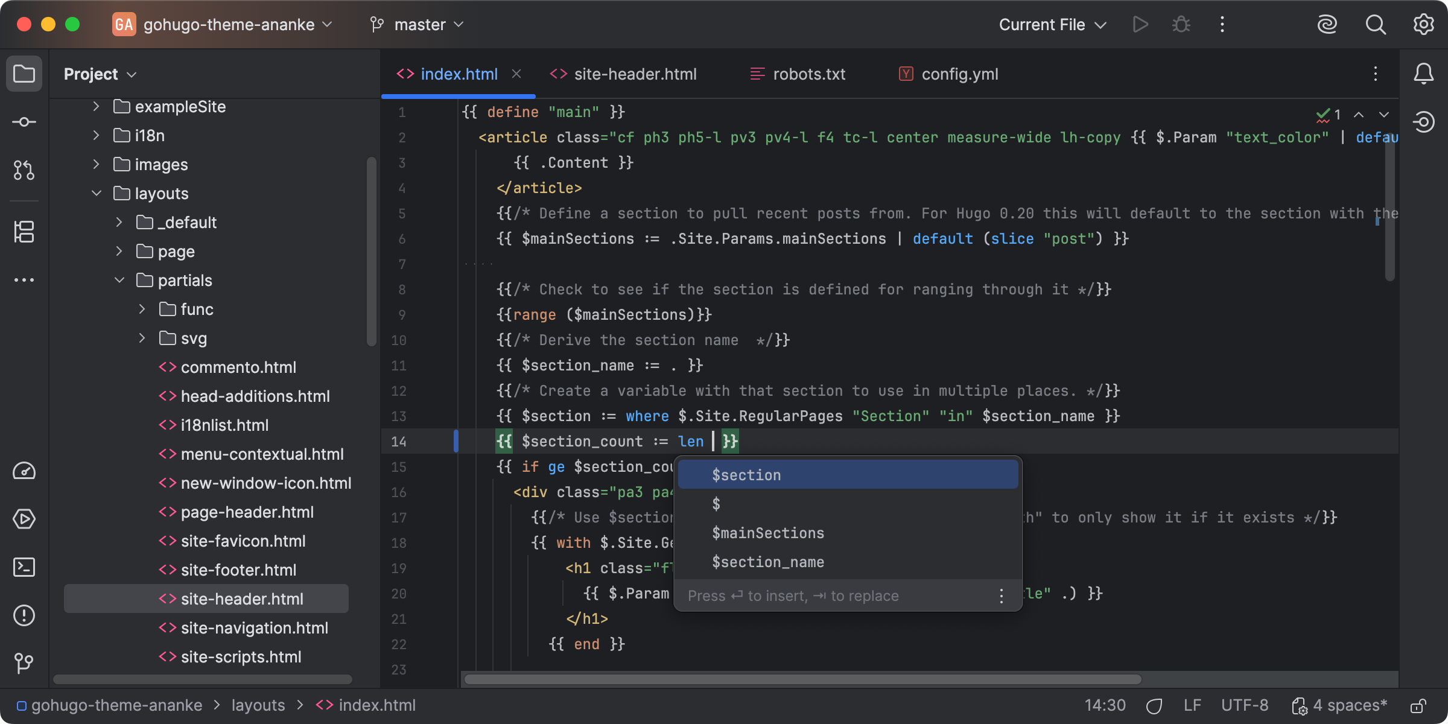Toggle the read-only lock in the status bar

click(x=1419, y=705)
